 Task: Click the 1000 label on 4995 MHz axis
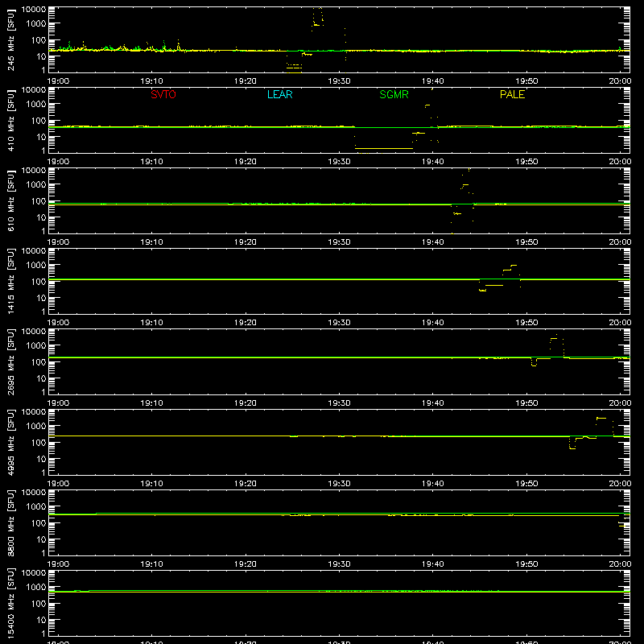coord(36,426)
